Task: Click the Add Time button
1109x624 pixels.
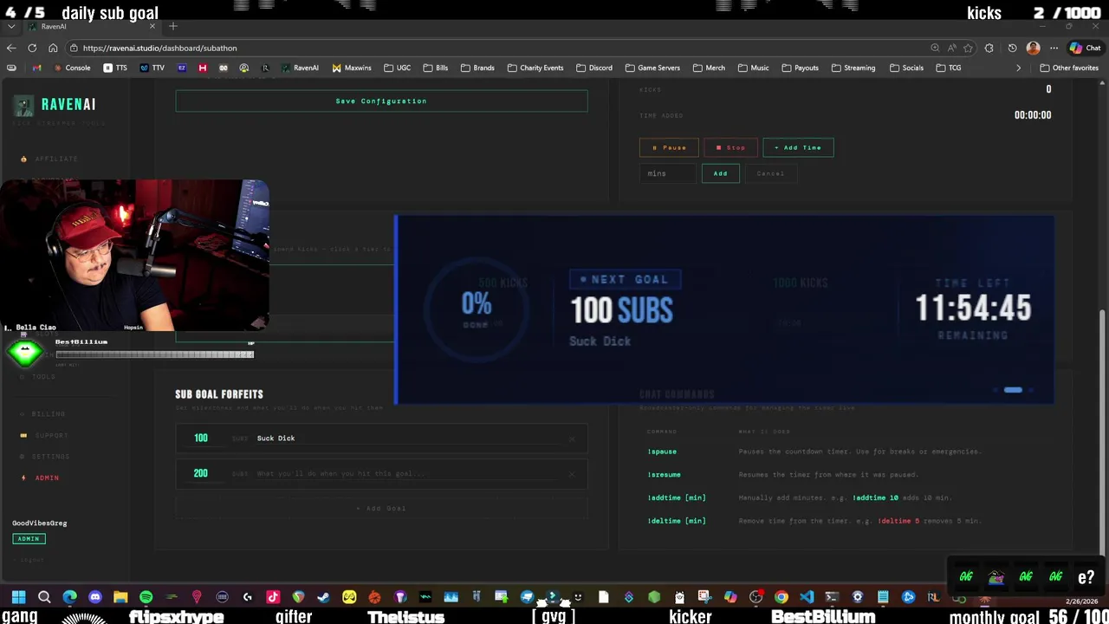Action: [x=798, y=147]
